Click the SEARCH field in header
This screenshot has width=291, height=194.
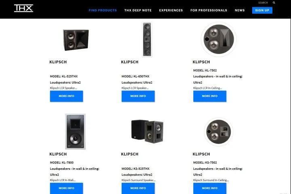(x=263, y=2)
